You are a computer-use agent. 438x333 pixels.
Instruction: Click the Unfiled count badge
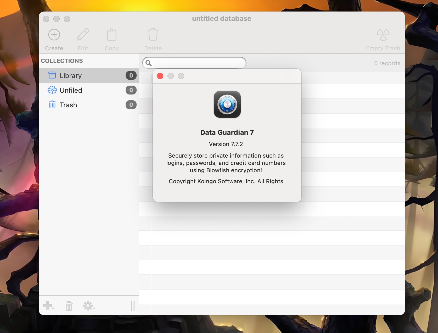pos(131,90)
